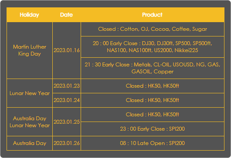Click the 20:00 Early Close DJ30 cell
Image resolution: width=231 pixels, height=158 pixels.
(x=153, y=47)
